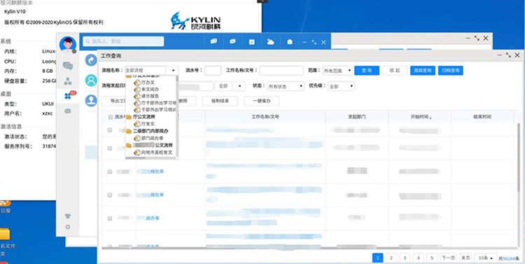Select 来文阅办 in the process list
525x264 pixels.
(150, 89)
